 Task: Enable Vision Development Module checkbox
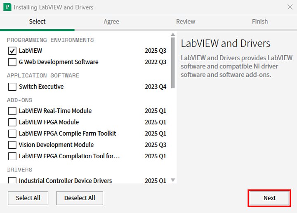coord(12,145)
